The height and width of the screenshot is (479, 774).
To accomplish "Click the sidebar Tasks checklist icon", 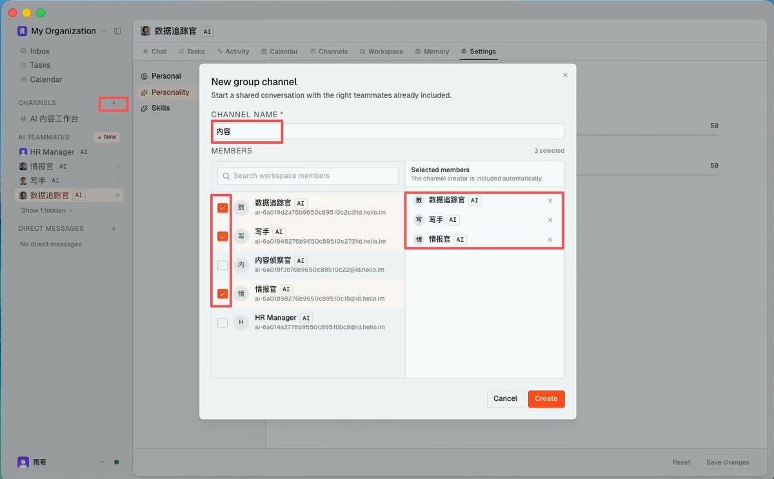I will point(24,65).
